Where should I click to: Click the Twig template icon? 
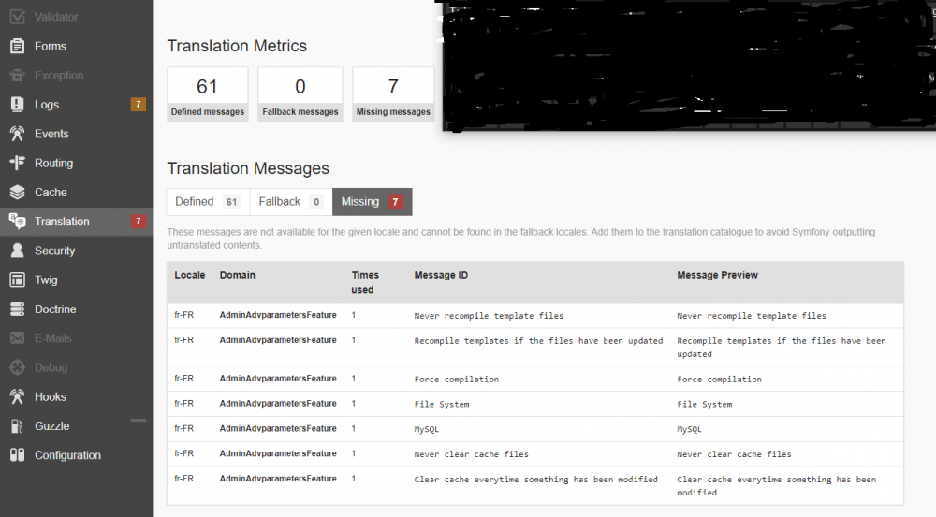pyautogui.click(x=17, y=280)
